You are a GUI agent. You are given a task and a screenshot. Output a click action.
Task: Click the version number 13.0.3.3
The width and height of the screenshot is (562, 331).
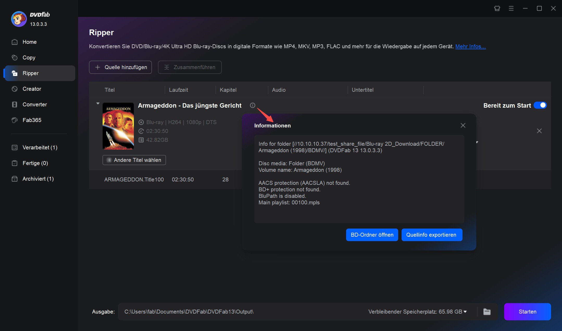[x=39, y=24]
